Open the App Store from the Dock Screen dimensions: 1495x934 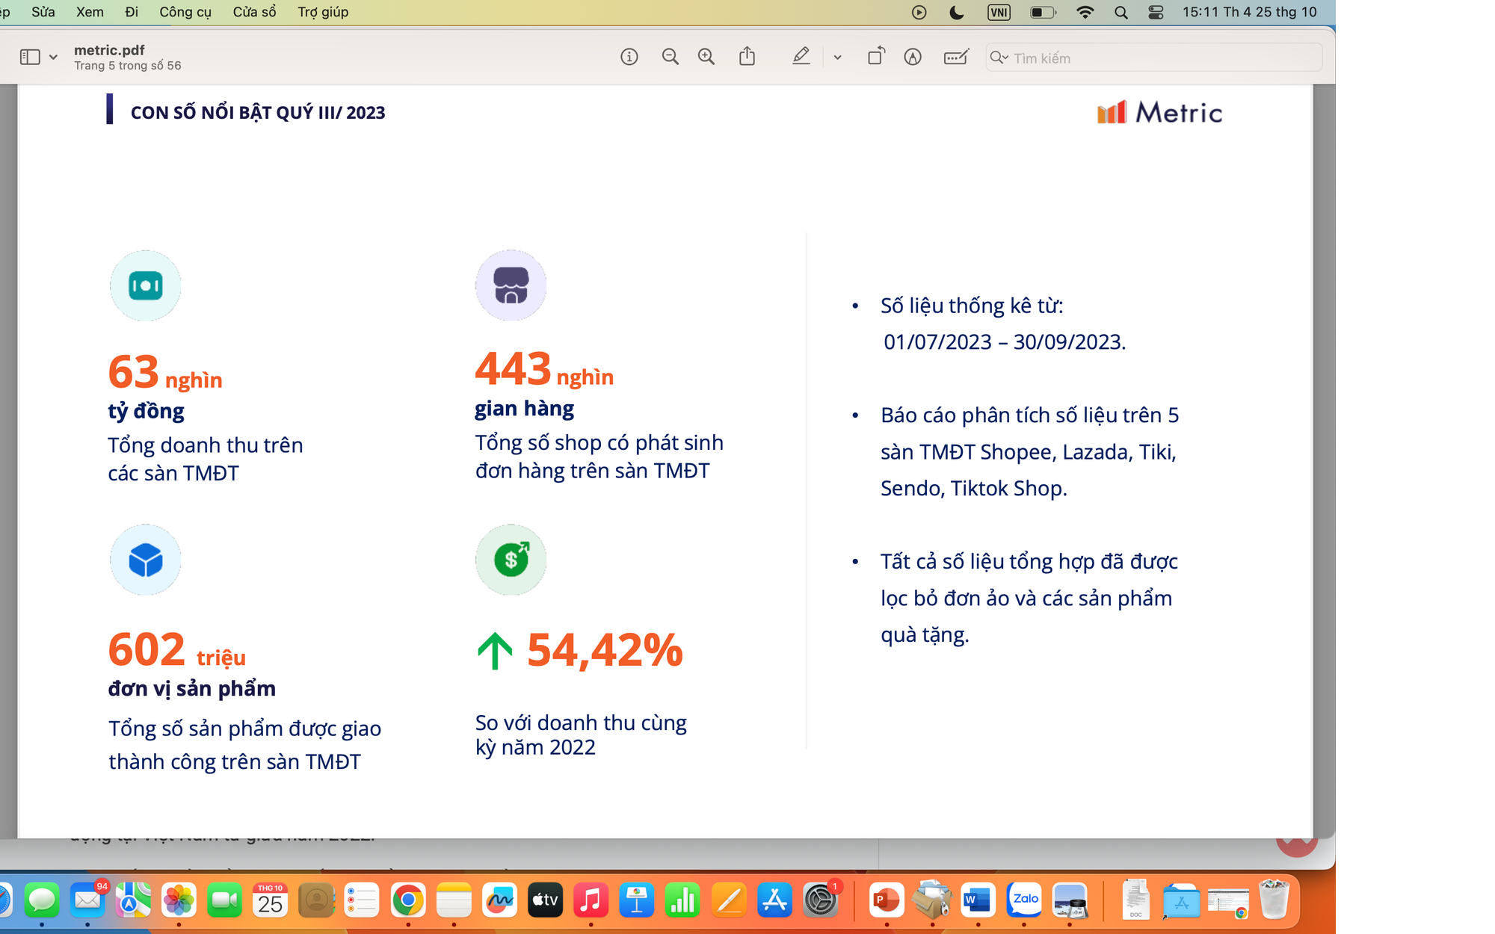tap(774, 900)
